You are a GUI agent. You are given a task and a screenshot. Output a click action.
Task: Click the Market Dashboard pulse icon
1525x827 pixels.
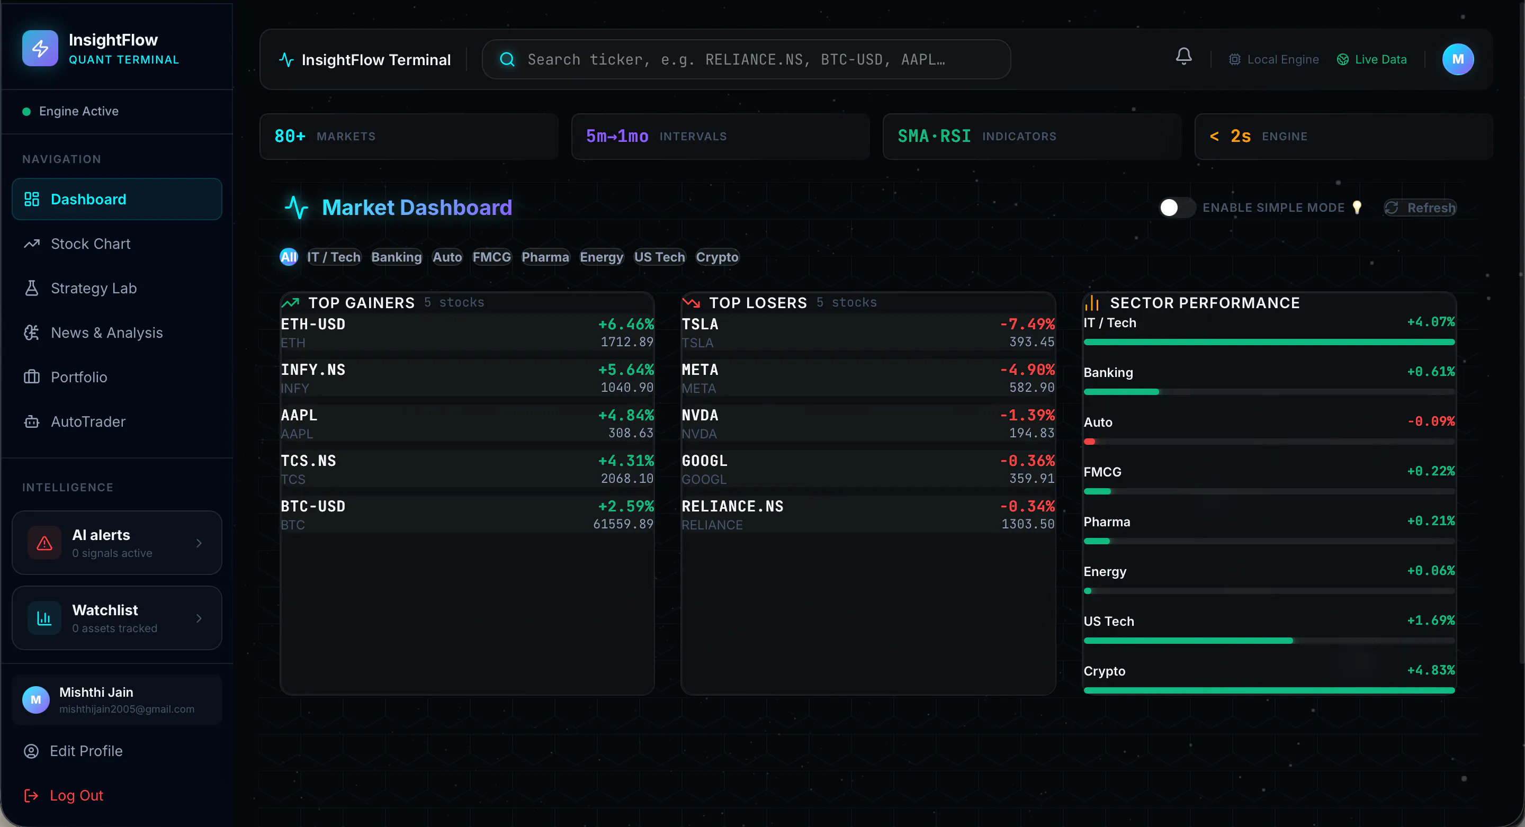coord(297,207)
